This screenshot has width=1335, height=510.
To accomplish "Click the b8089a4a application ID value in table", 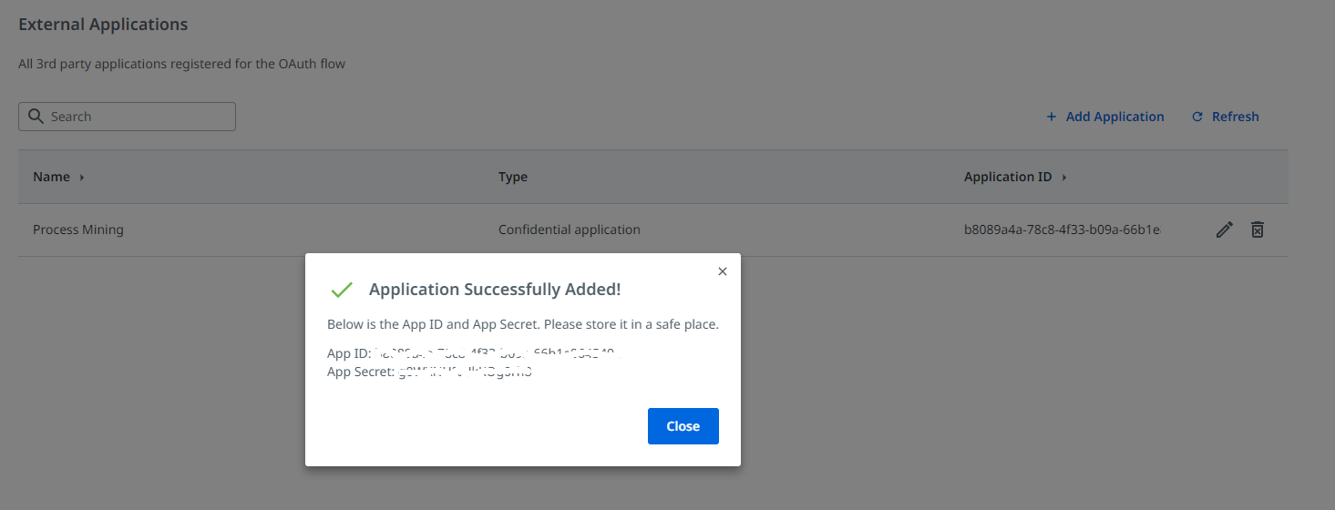I will coord(1062,229).
